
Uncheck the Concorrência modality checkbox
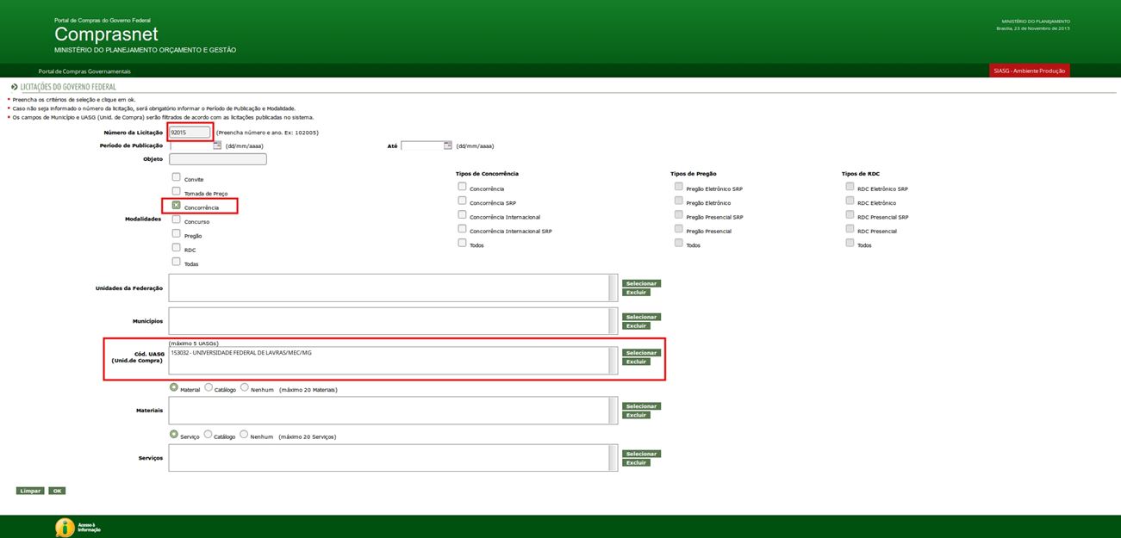(177, 206)
